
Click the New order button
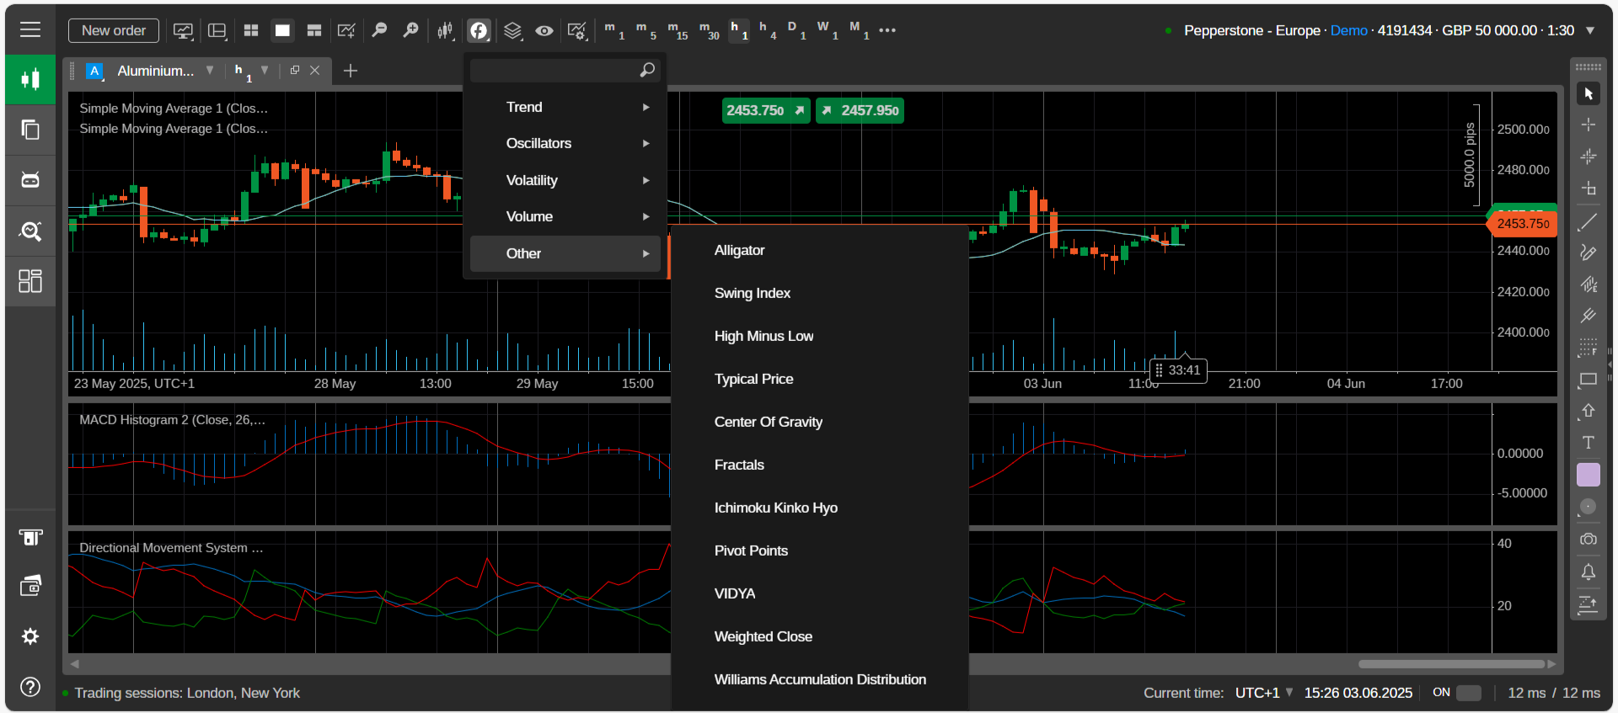114,30
